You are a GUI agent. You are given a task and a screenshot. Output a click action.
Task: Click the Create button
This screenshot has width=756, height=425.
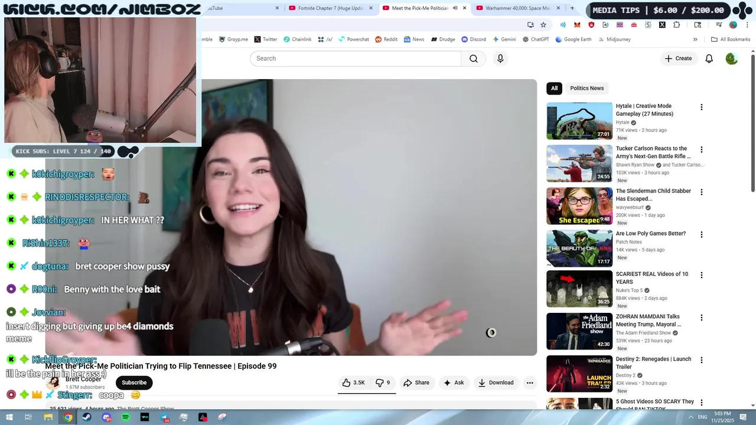pos(678,58)
